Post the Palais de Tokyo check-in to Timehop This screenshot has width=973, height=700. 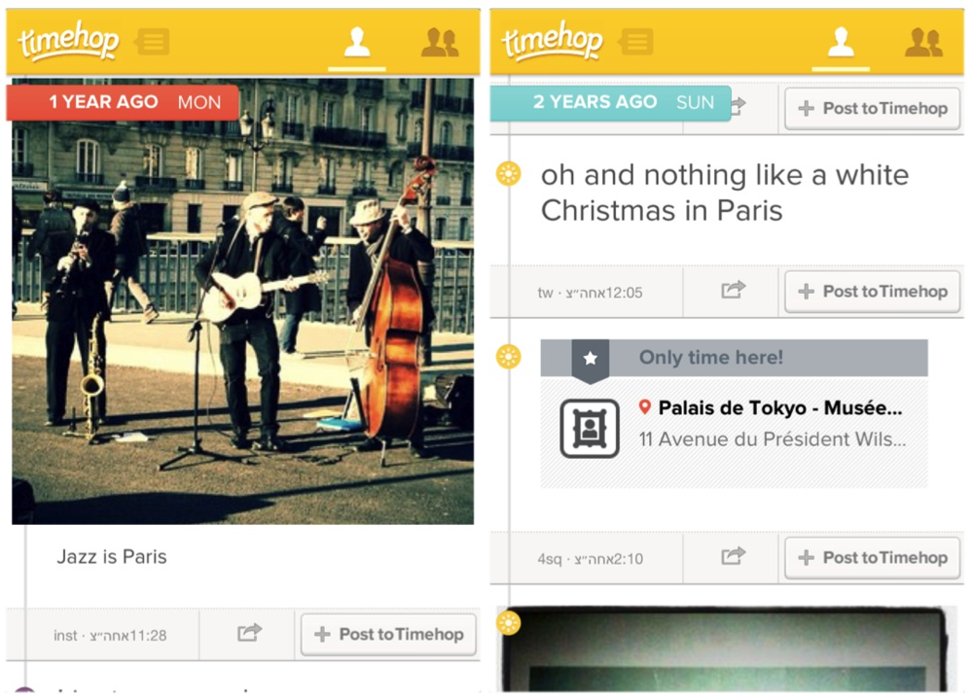tap(873, 558)
